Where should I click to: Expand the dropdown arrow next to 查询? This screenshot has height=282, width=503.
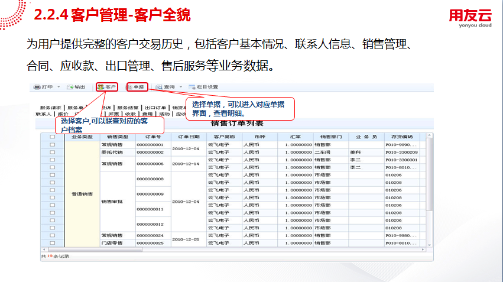(181, 87)
